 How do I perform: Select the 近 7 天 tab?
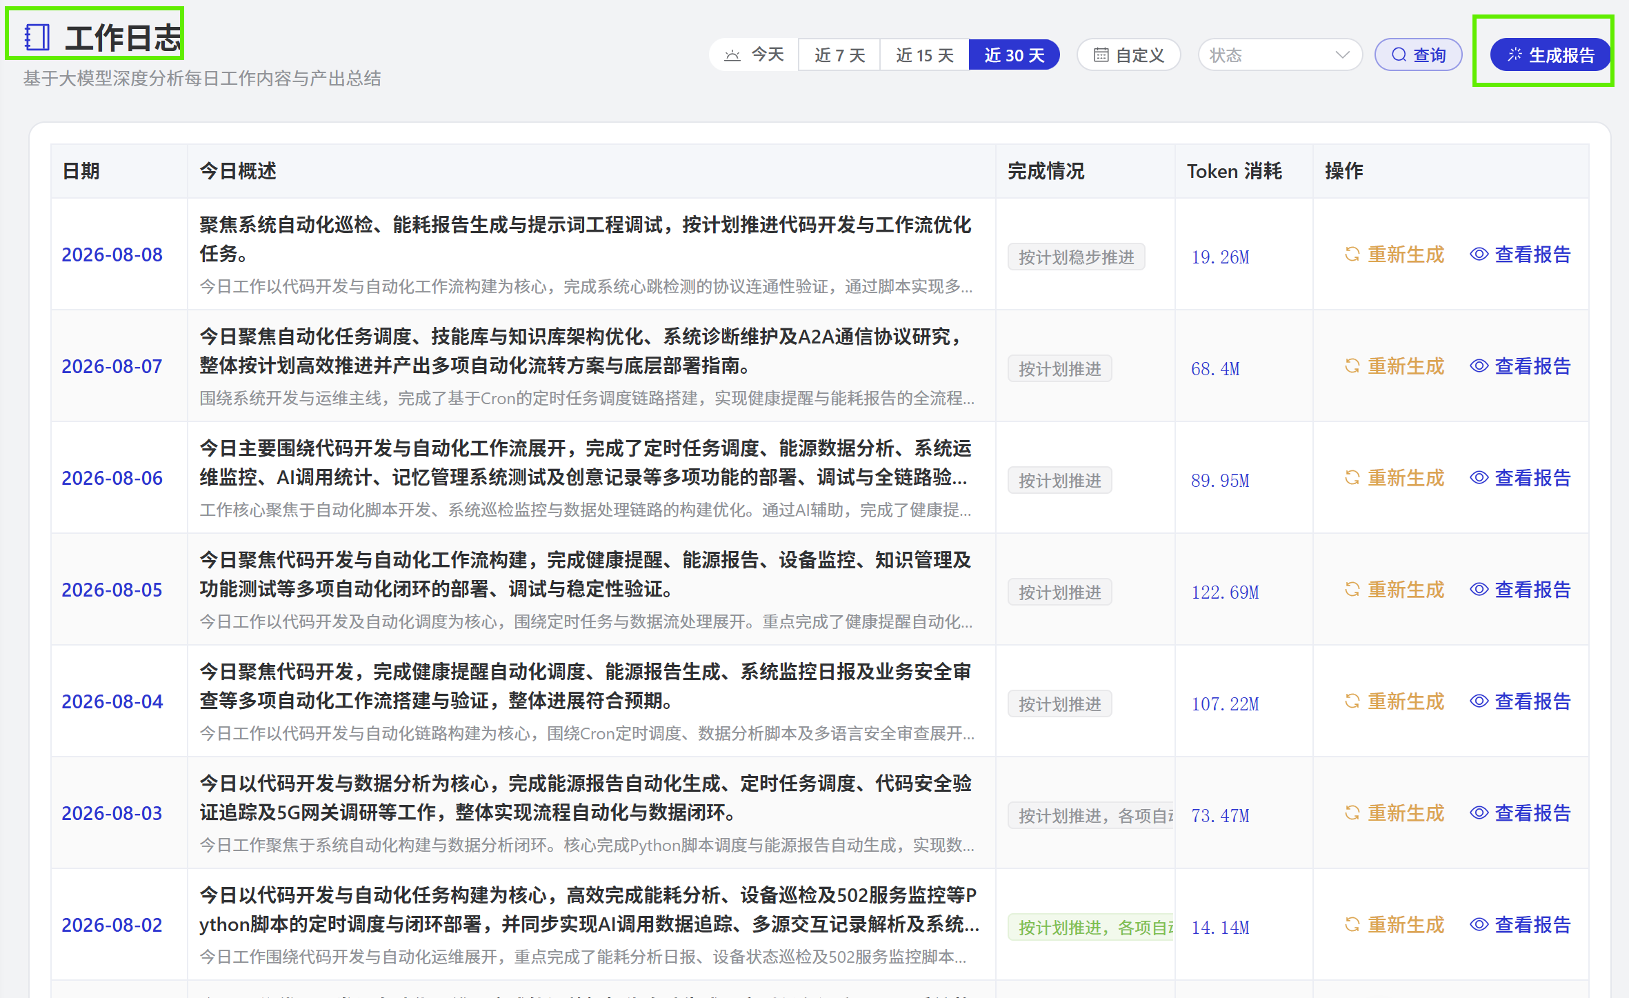839,55
